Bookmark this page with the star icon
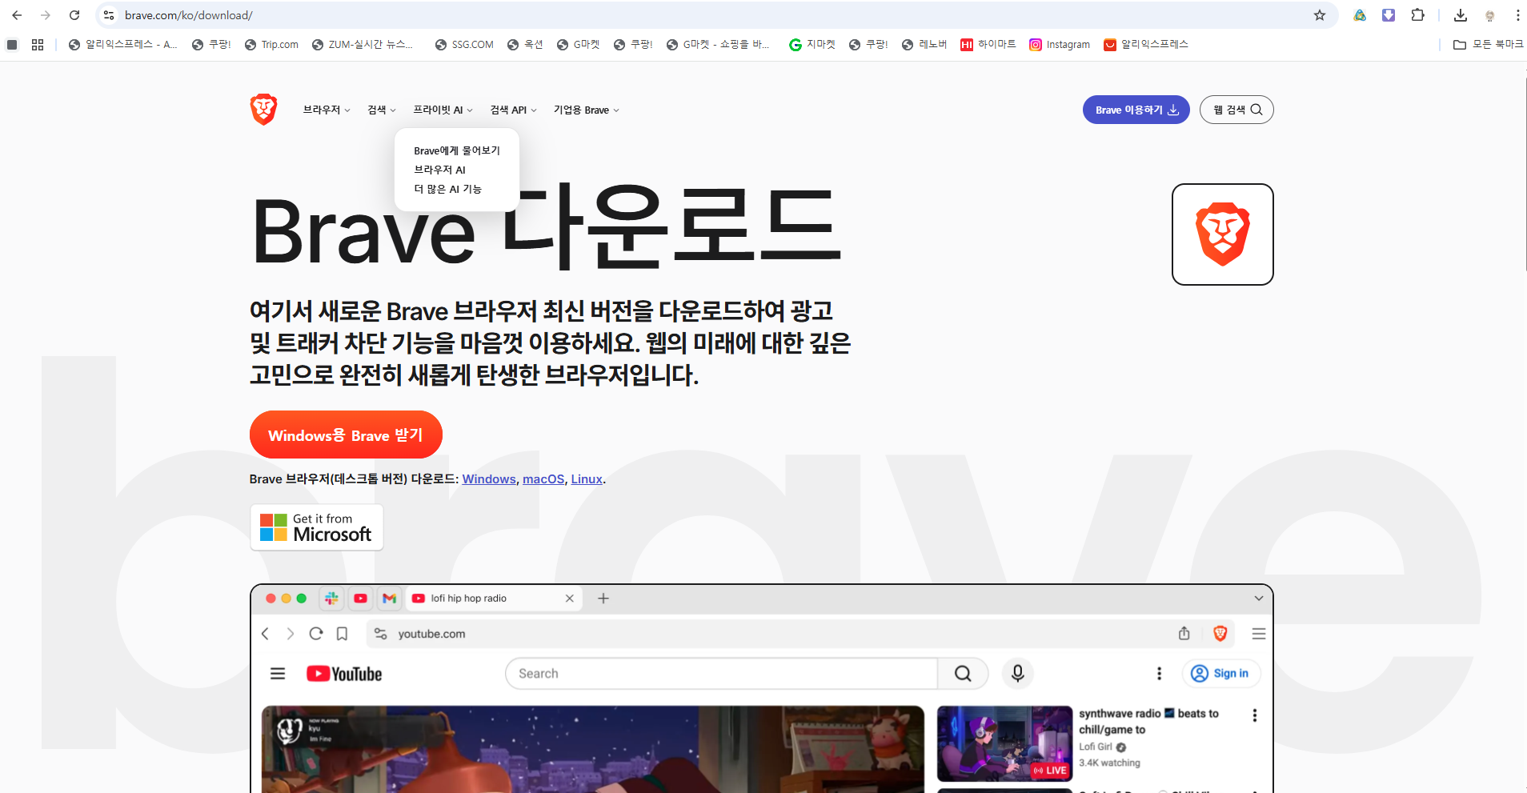Image resolution: width=1527 pixels, height=793 pixels. 1320,15
